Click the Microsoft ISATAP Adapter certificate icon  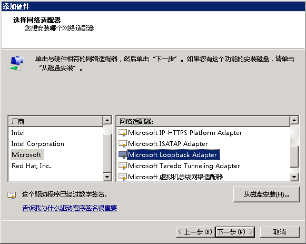[x=123, y=144]
